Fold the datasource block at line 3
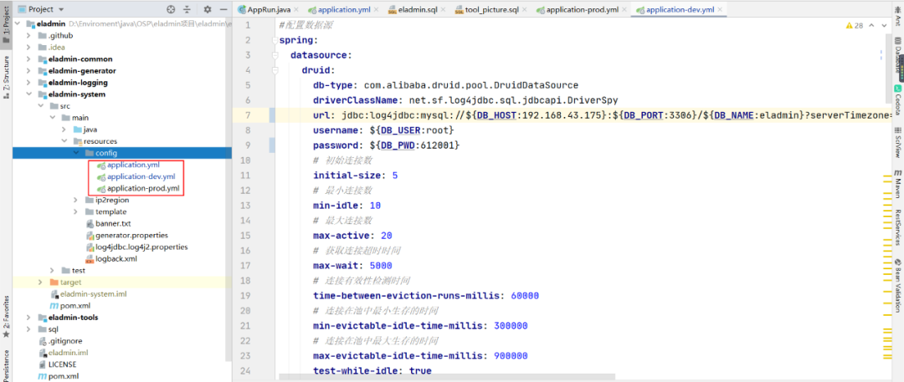904x382 pixels. (x=275, y=55)
